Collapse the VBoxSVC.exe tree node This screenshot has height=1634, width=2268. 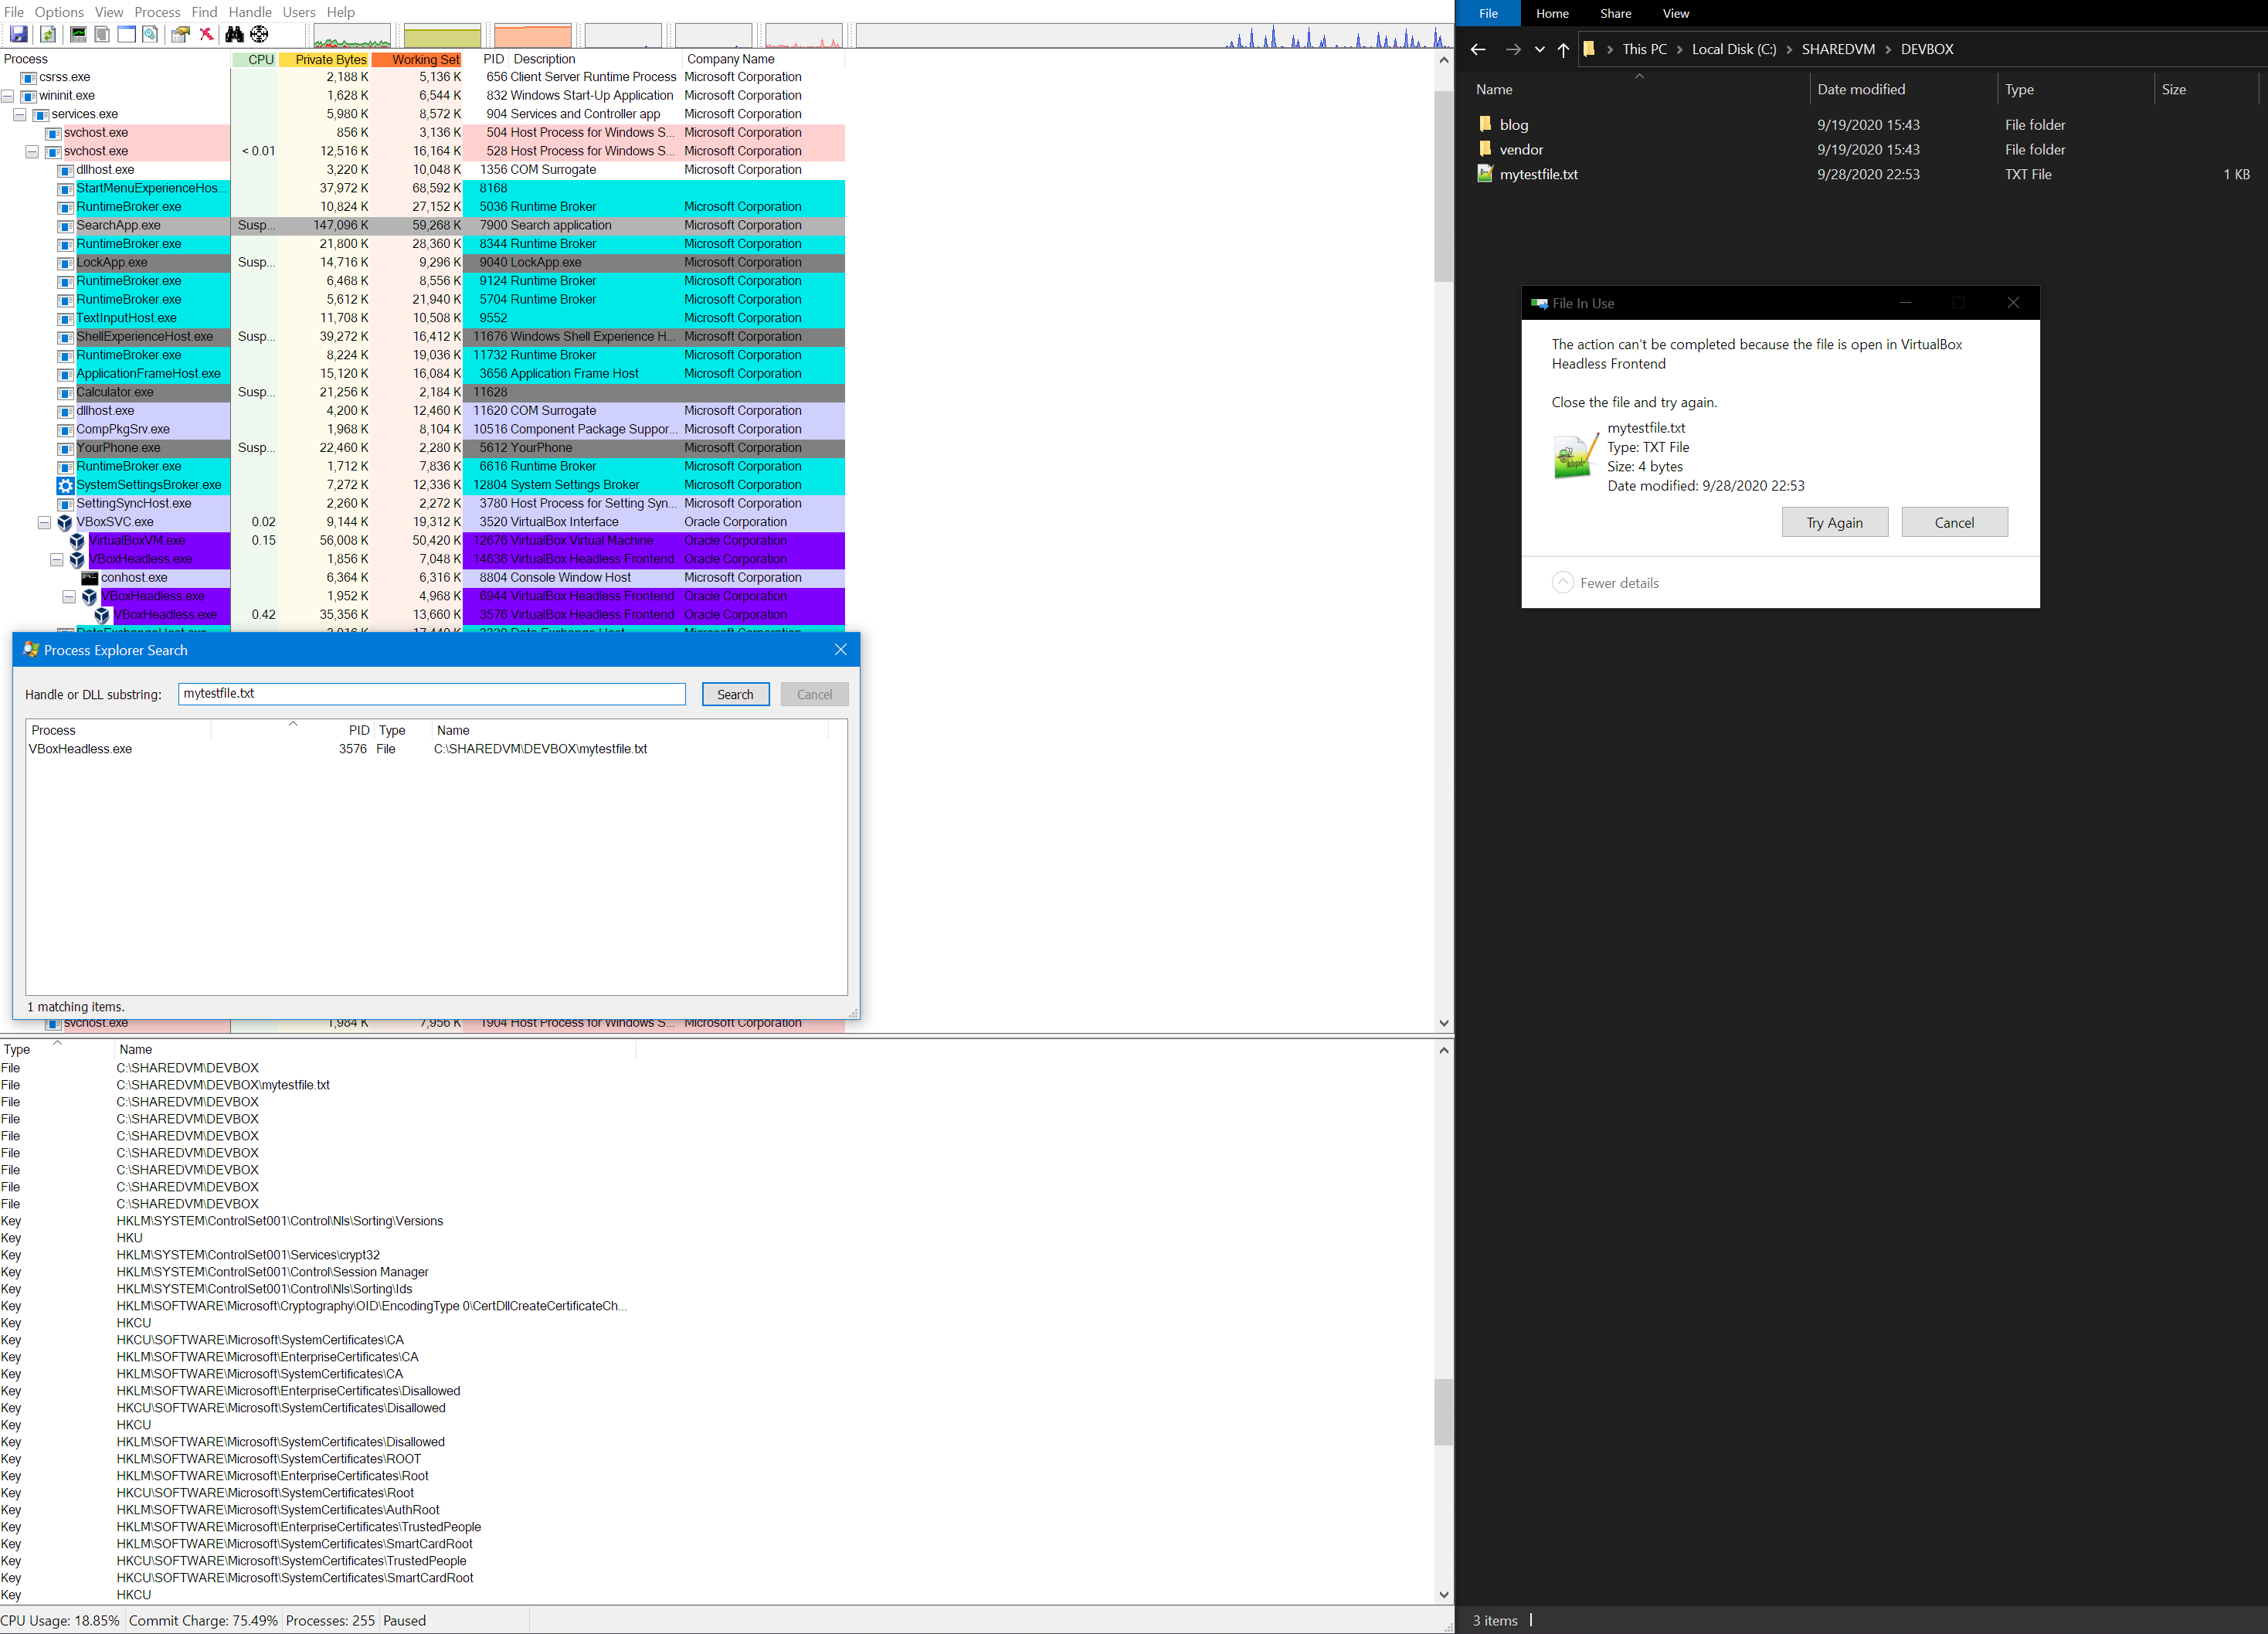click(44, 523)
